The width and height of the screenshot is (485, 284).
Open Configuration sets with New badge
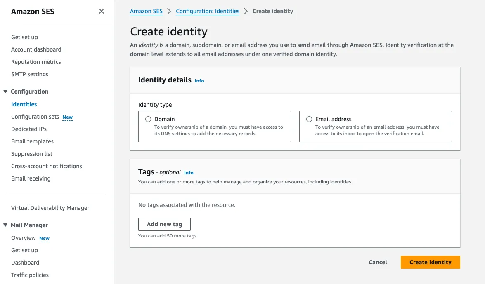35,117
